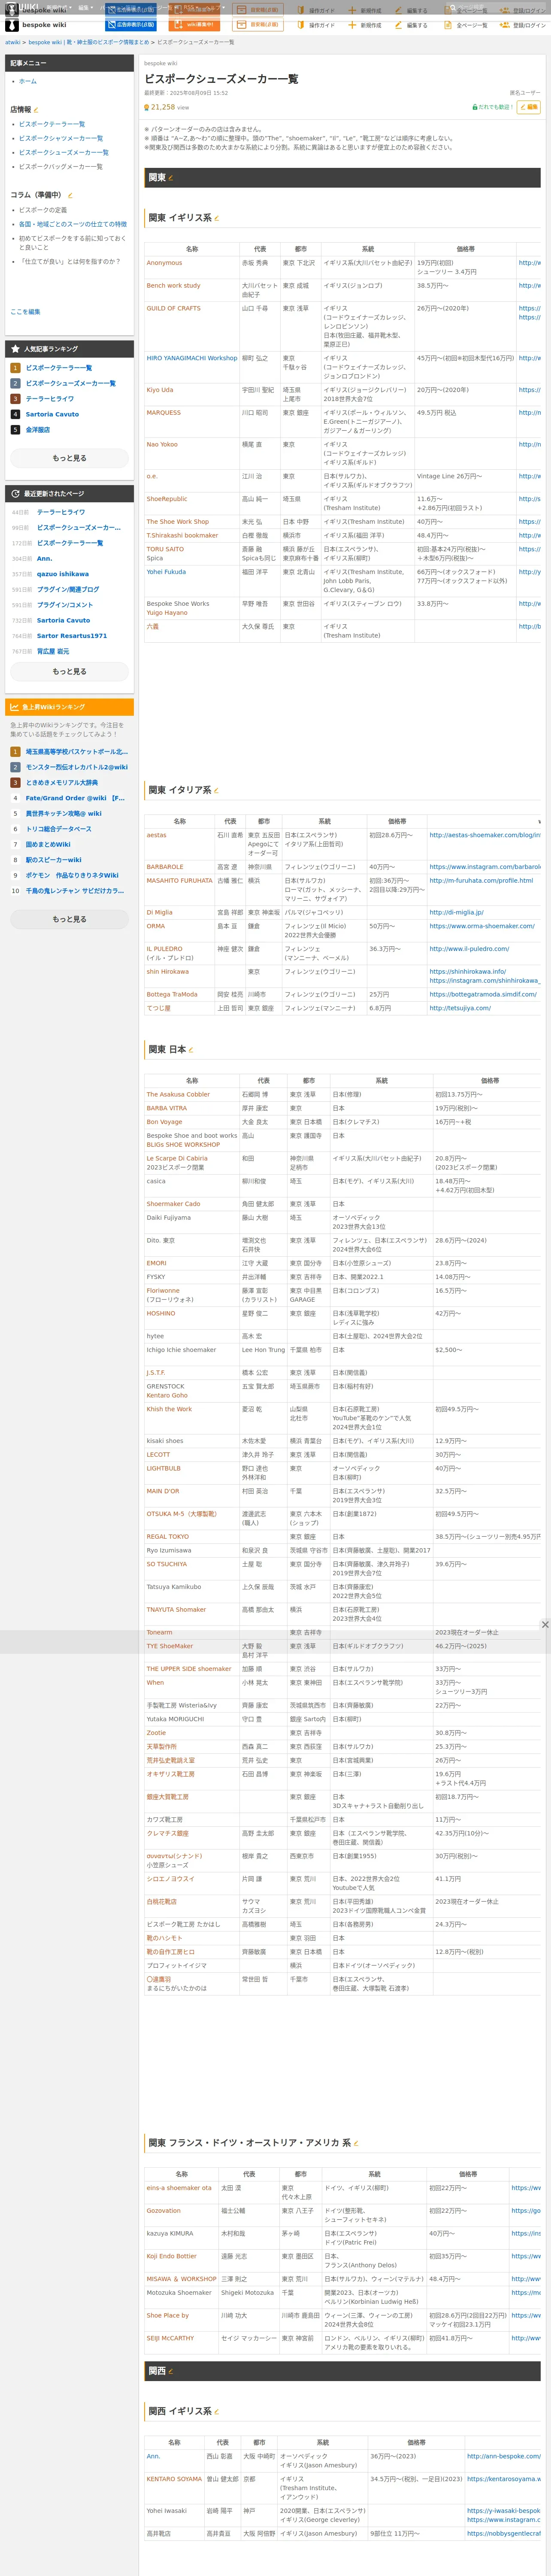551x2576 pixels.
Task: Go to ホーム in the 記事メニュー
Action: click(x=28, y=81)
